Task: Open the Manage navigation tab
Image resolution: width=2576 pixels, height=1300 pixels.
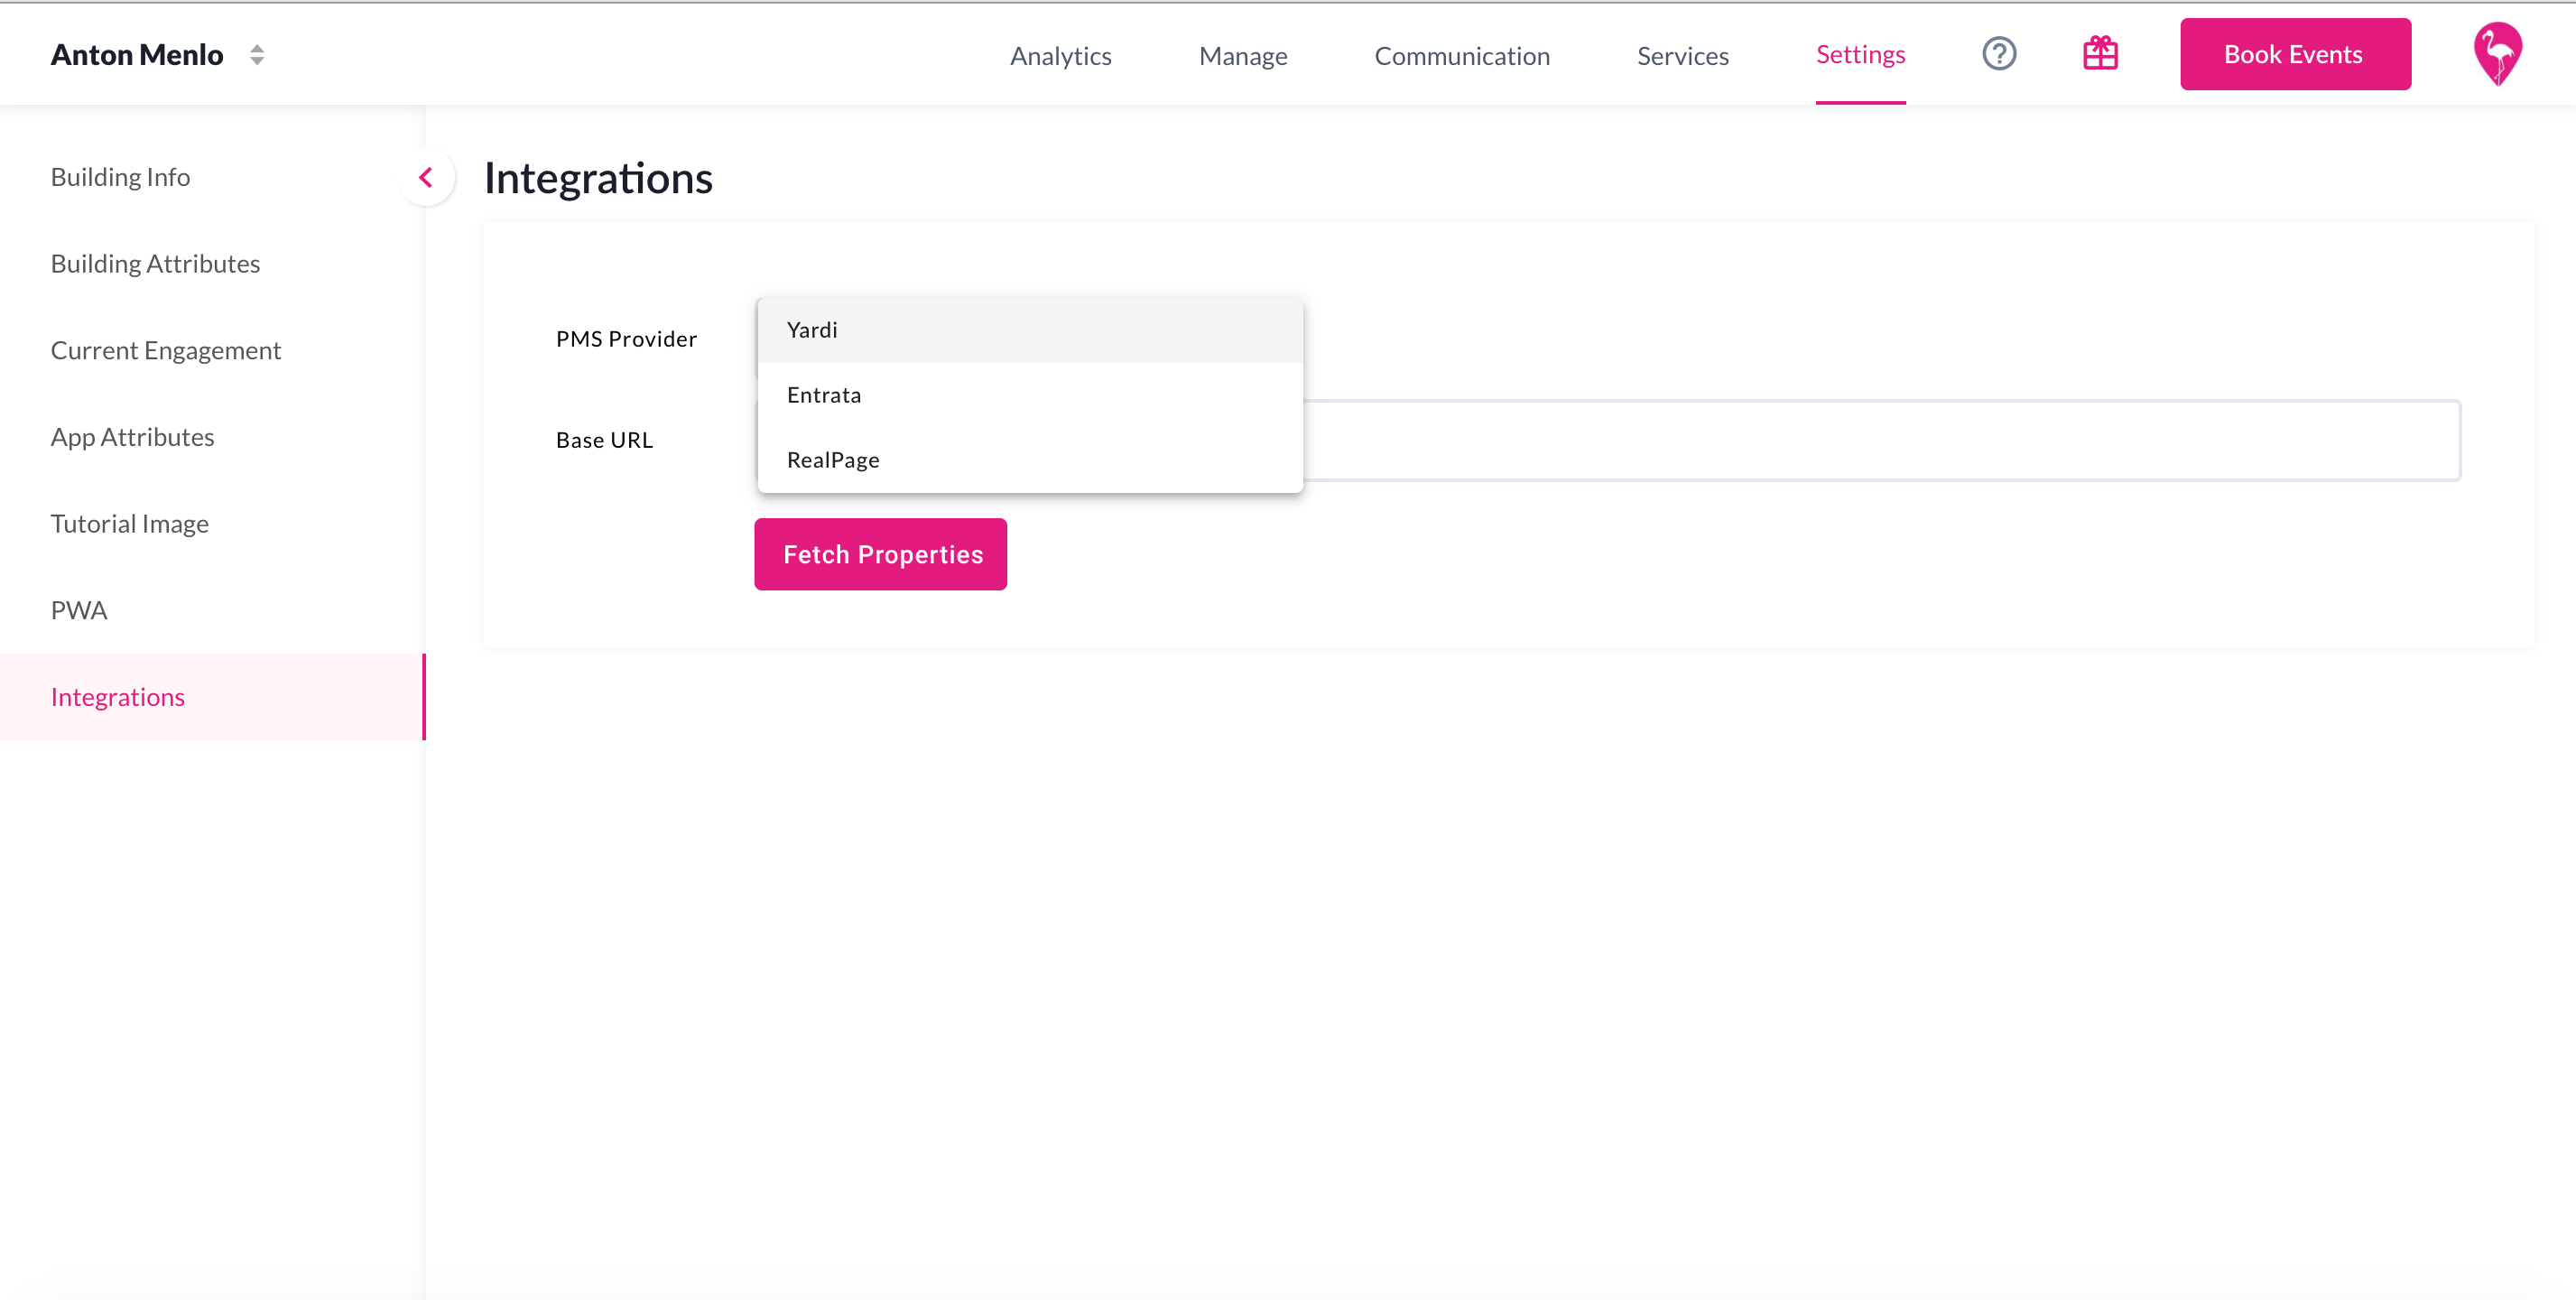Action: pyautogui.click(x=1243, y=56)
